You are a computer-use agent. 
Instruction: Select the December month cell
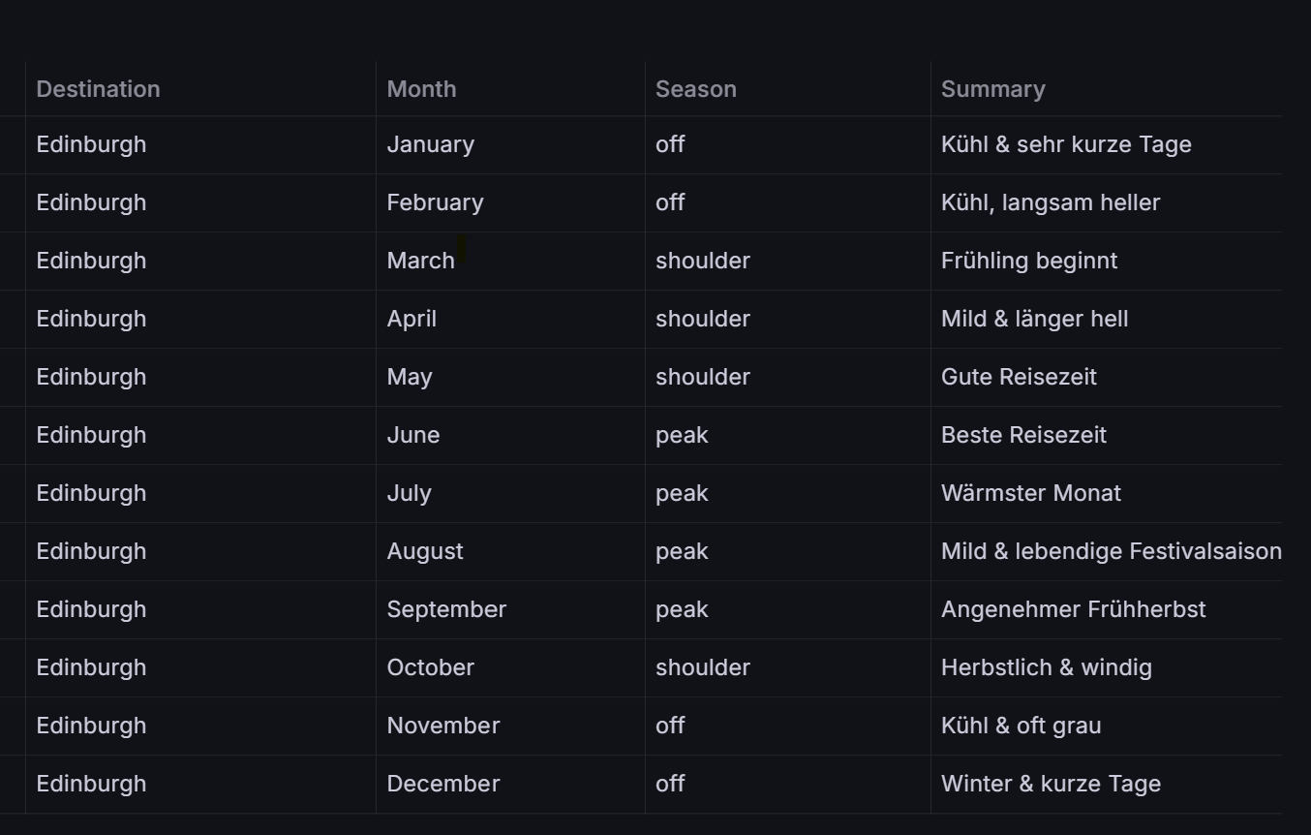(x=442, y=784)
